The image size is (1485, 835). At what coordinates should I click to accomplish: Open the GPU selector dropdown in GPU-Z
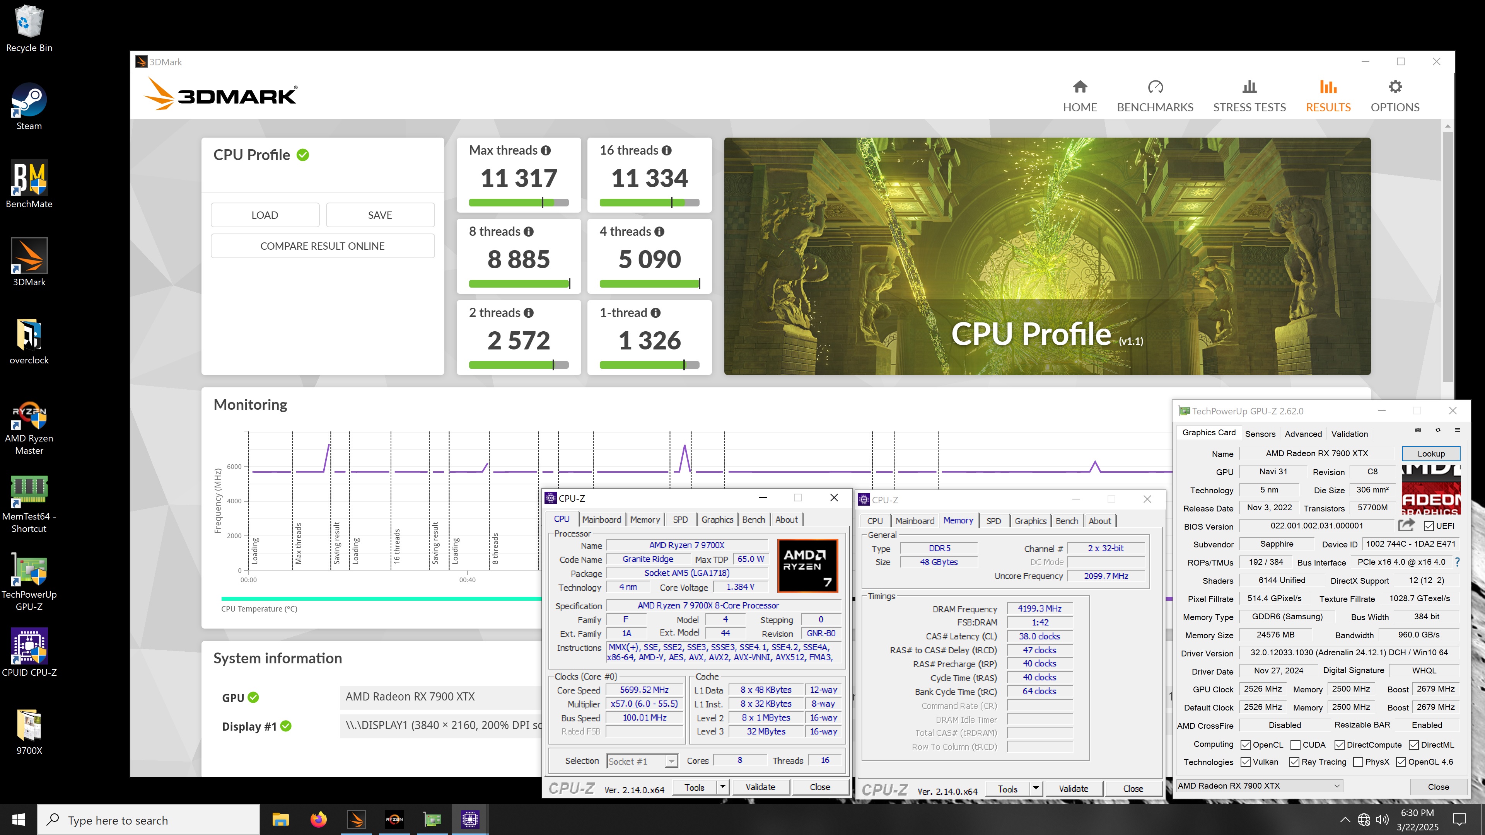click(1260, 786)
